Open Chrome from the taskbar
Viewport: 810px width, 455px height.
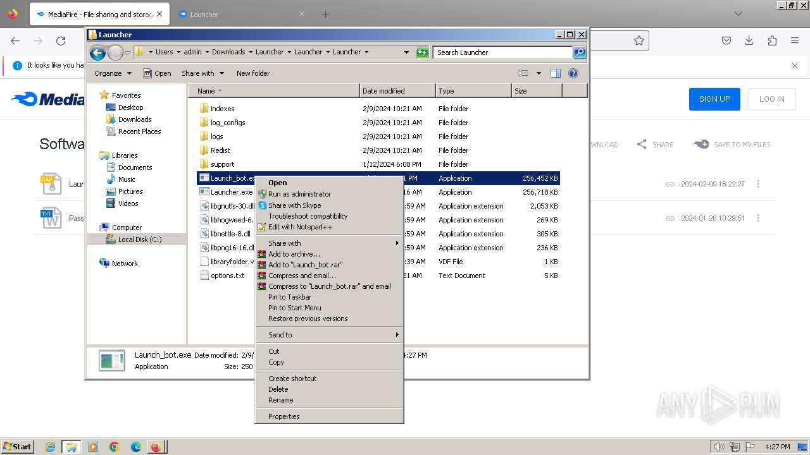point(115,447)
